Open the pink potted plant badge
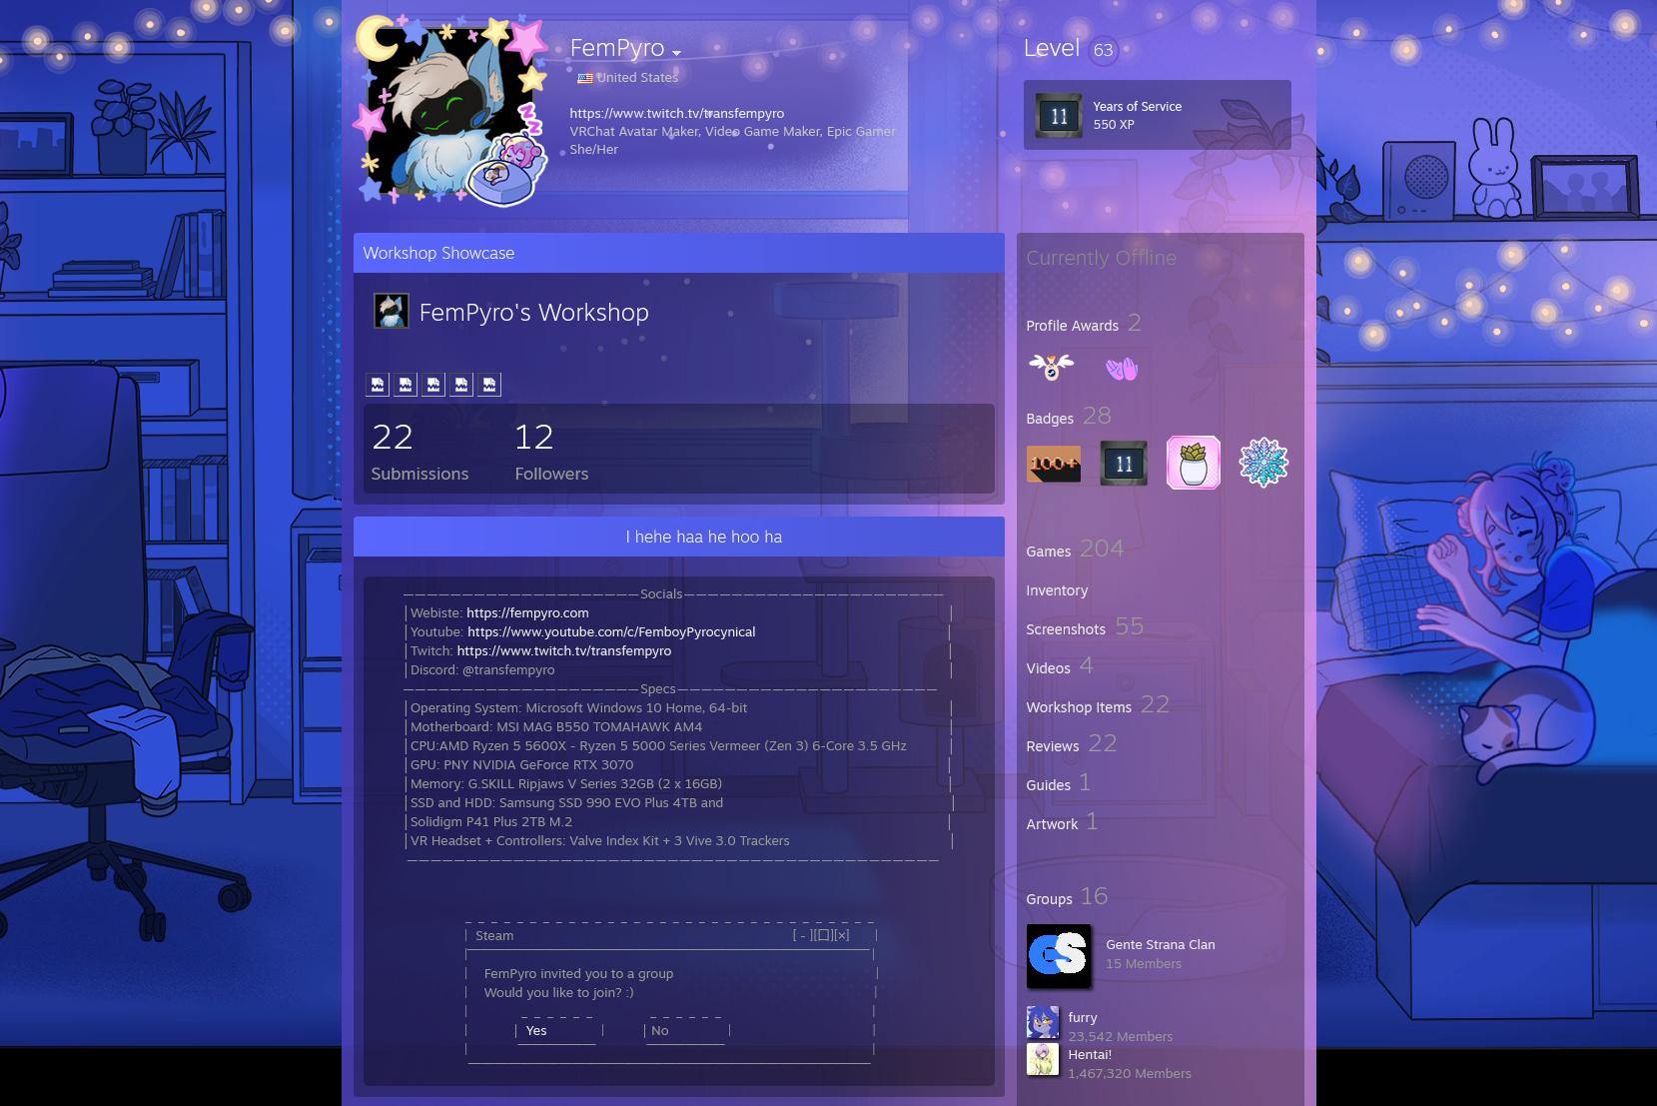1657x1106 pixels. pos(1194,463)
